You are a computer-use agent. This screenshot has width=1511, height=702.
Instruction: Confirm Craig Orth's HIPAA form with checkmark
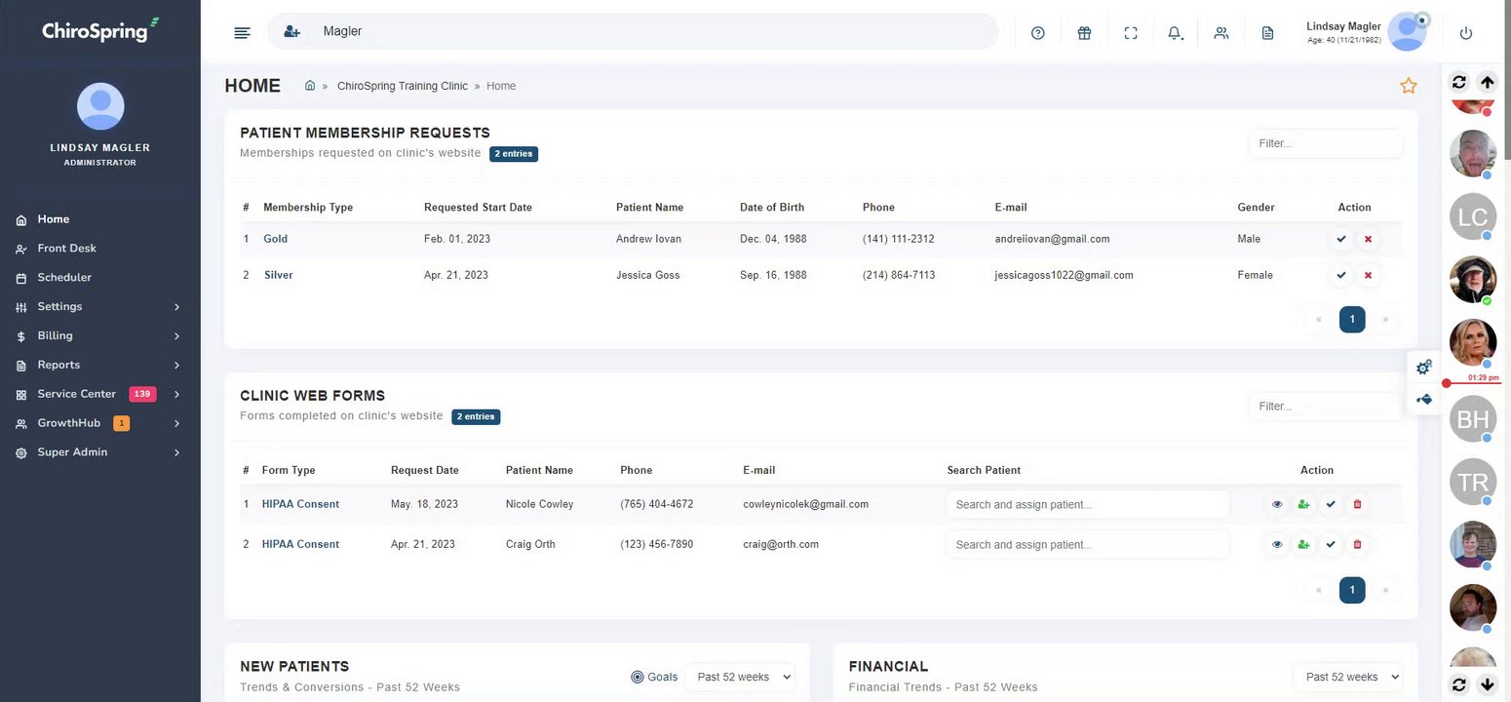pos(1331,544)
